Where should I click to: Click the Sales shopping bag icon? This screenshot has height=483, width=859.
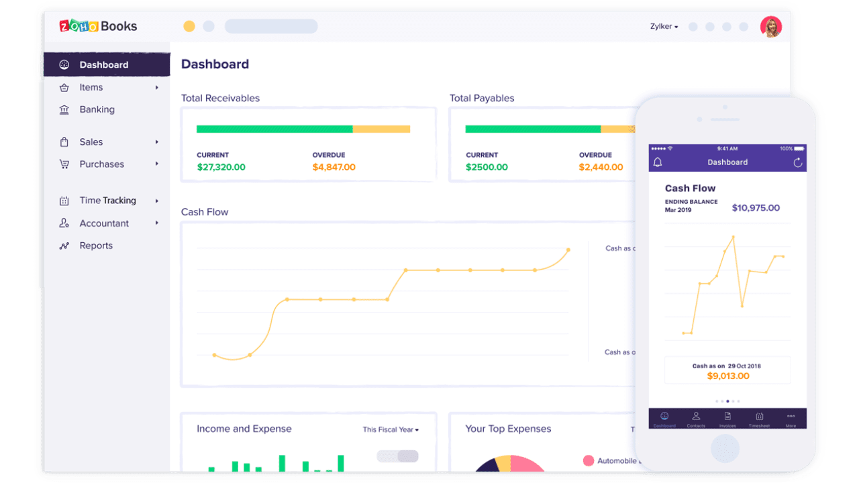[x=64, y=142]
